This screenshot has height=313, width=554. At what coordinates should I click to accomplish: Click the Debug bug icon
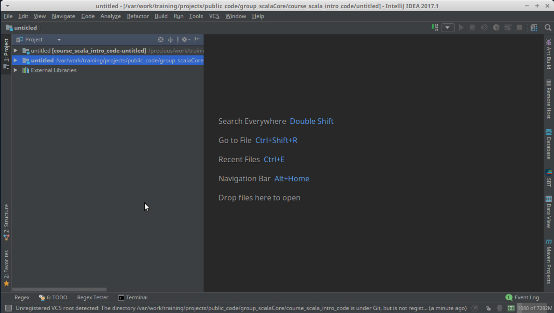pos(473,28)
